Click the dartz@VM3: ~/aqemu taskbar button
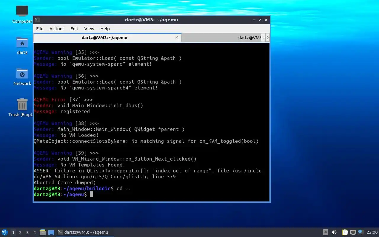Screen dimensions: 379x237 [x=85, y=232]
